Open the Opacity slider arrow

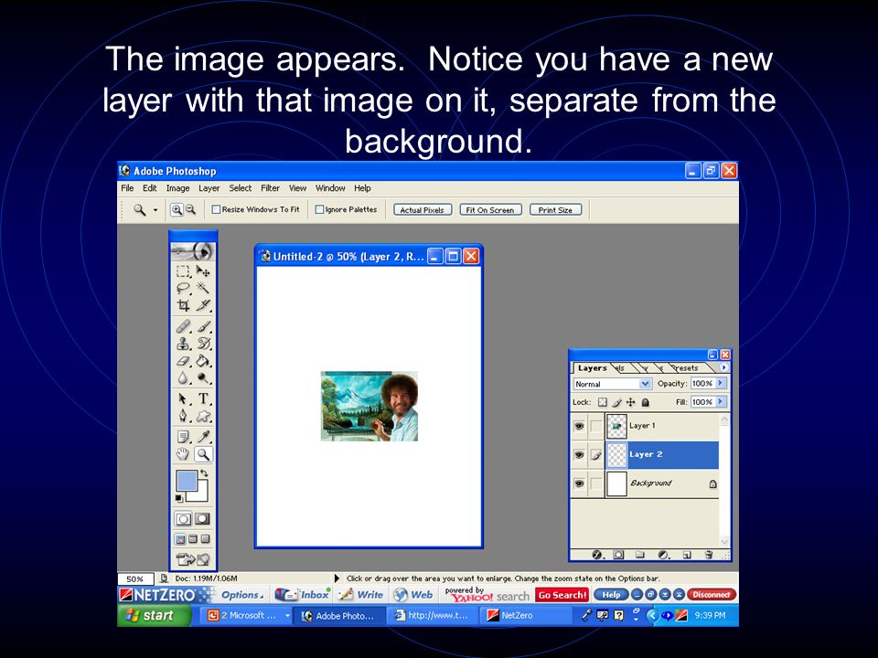click(x=721, y=383)
